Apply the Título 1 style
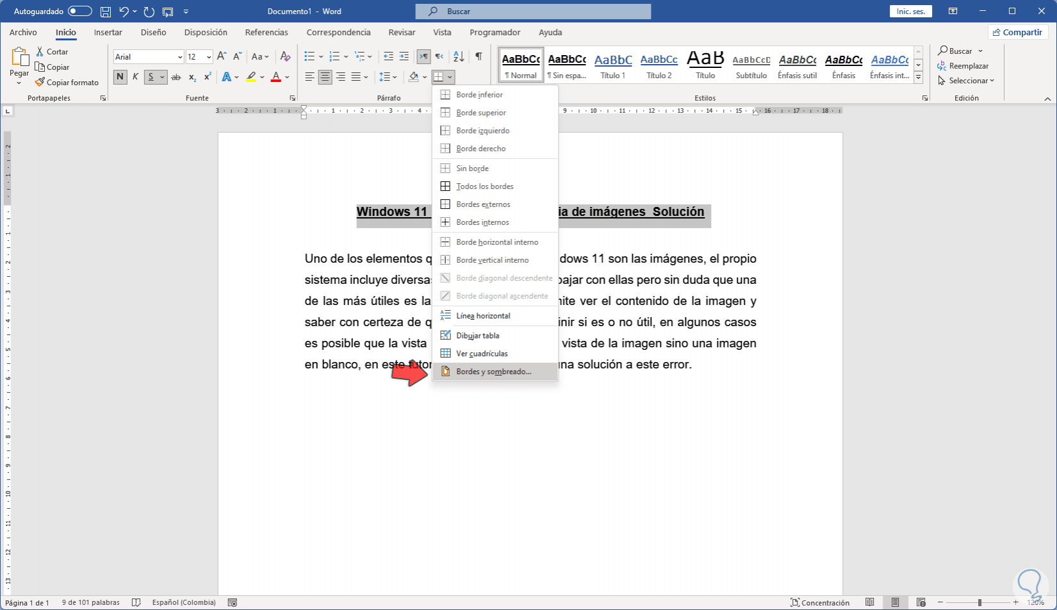 (613, 65)
